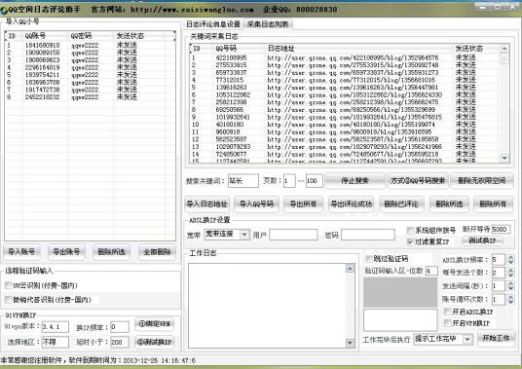Screen dimensions: 522x369
Task: Click the ②测试换IP button in 91VPN section
Action: tap(155, 342)
